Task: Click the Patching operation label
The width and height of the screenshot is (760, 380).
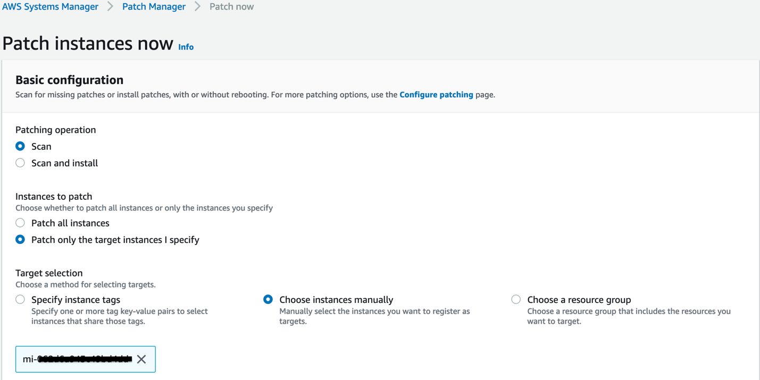Action: point(55,130)
